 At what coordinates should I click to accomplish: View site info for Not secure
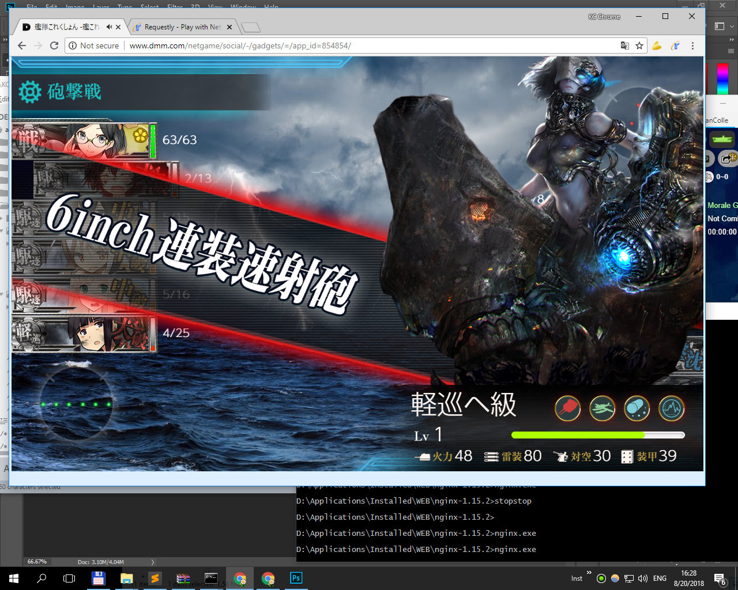93,46
